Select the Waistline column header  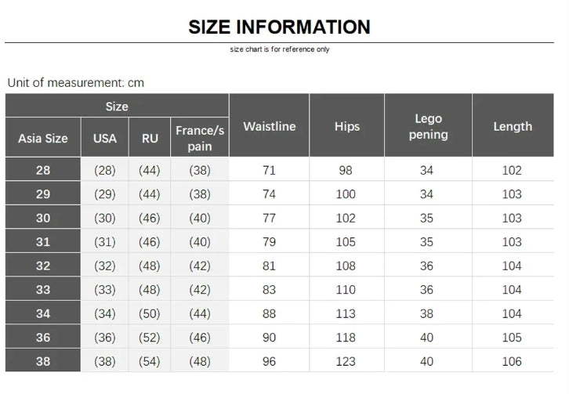(x=269, y=126)
